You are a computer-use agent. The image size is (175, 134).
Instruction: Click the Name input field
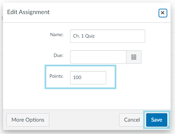(x=108, y=36)
